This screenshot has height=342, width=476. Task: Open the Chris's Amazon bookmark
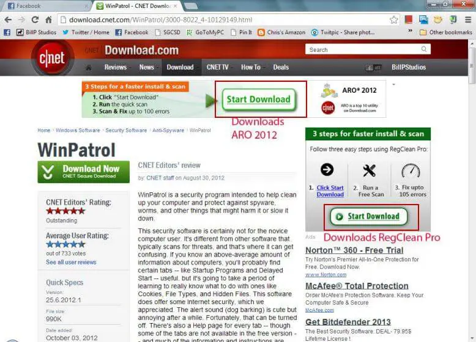pos(281,32)
